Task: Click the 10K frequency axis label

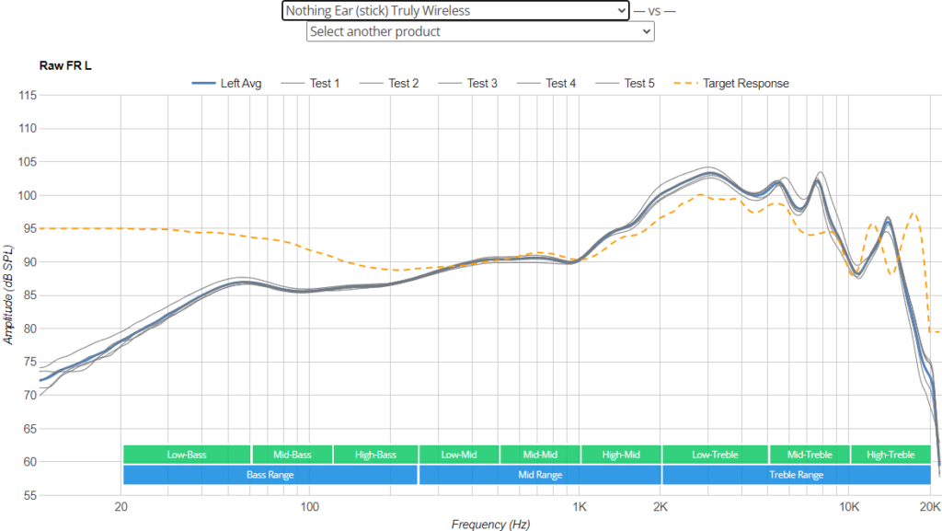Action: 849,507
